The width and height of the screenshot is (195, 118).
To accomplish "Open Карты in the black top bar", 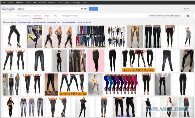I will tap(28, 3).
